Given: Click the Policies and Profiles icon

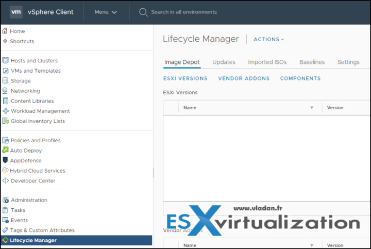Looking at the screenshot, I should (x=6, y=140).
